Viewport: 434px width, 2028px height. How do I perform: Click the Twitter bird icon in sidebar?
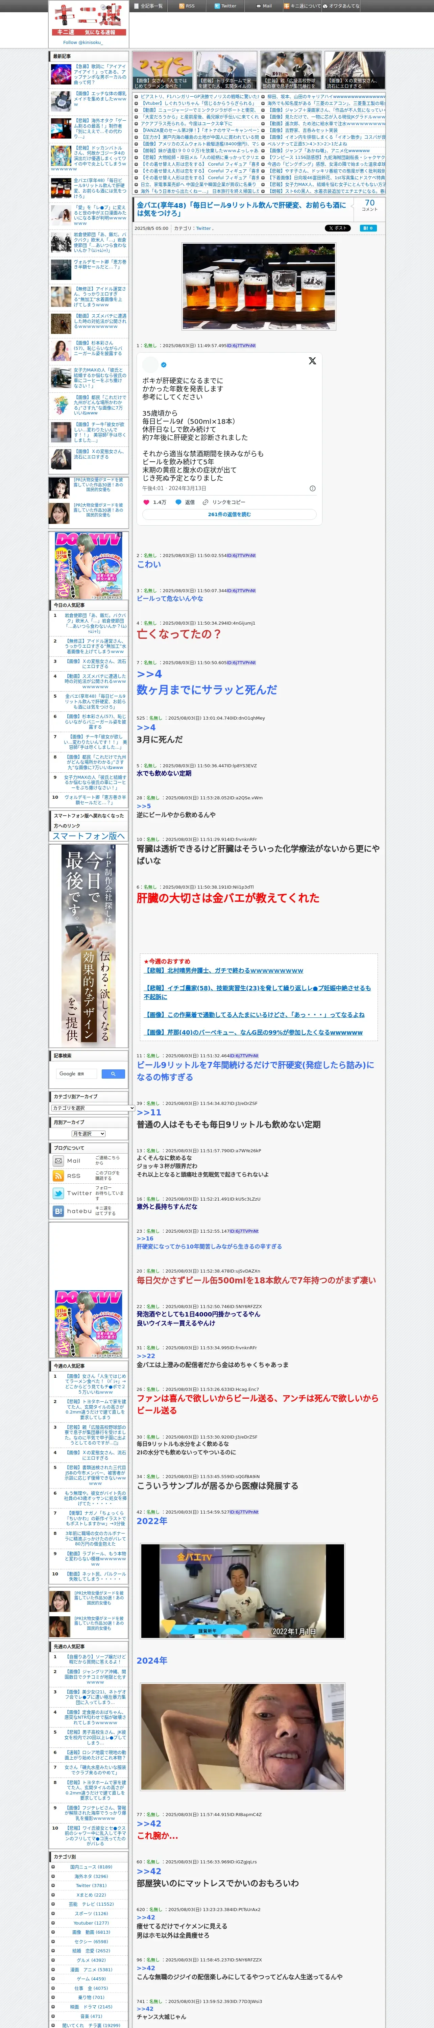coord(58,1193)
